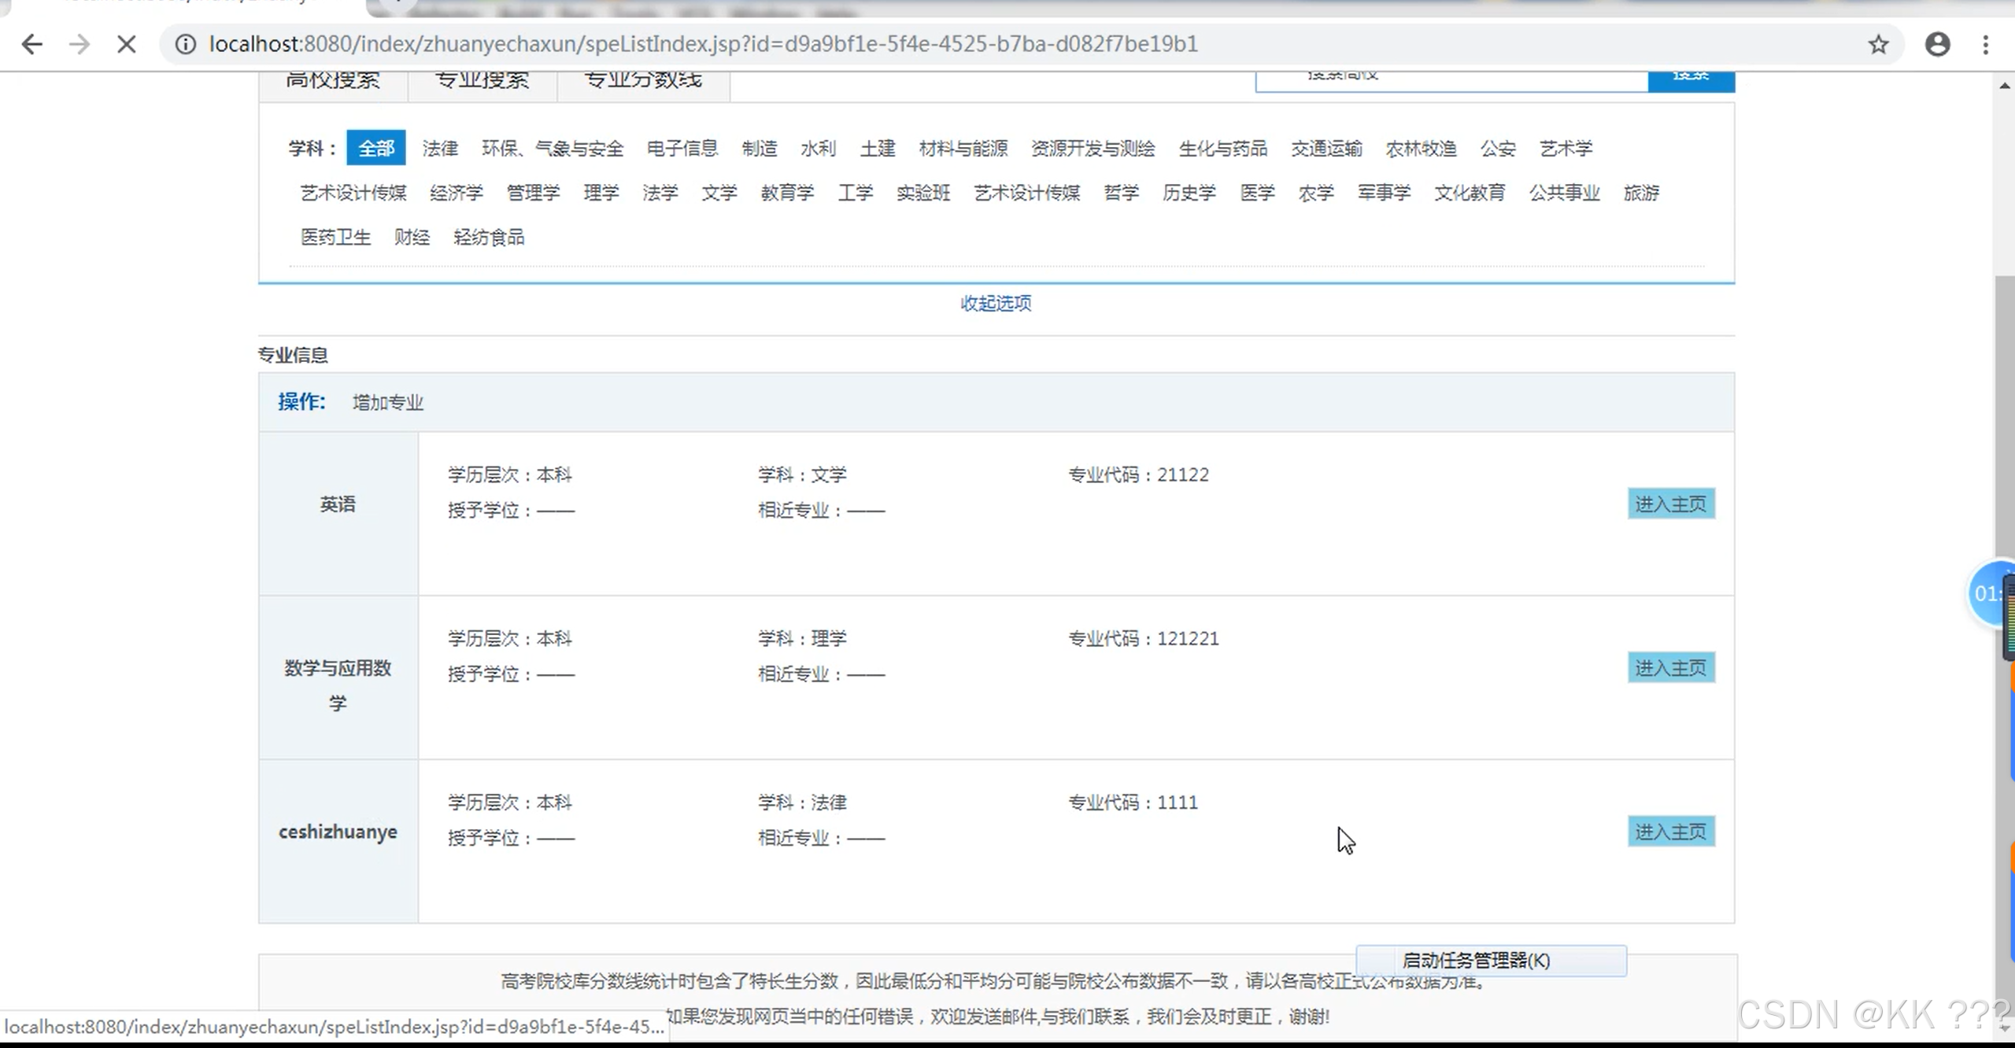Open the Chrome three-dot menu
This screenshot has width=2015, height=1048.
click(1986, 45)
